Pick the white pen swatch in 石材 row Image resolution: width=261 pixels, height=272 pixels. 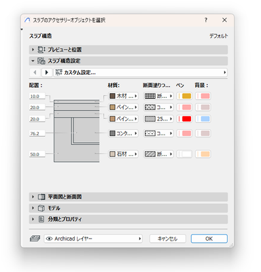tap(184, 154)
